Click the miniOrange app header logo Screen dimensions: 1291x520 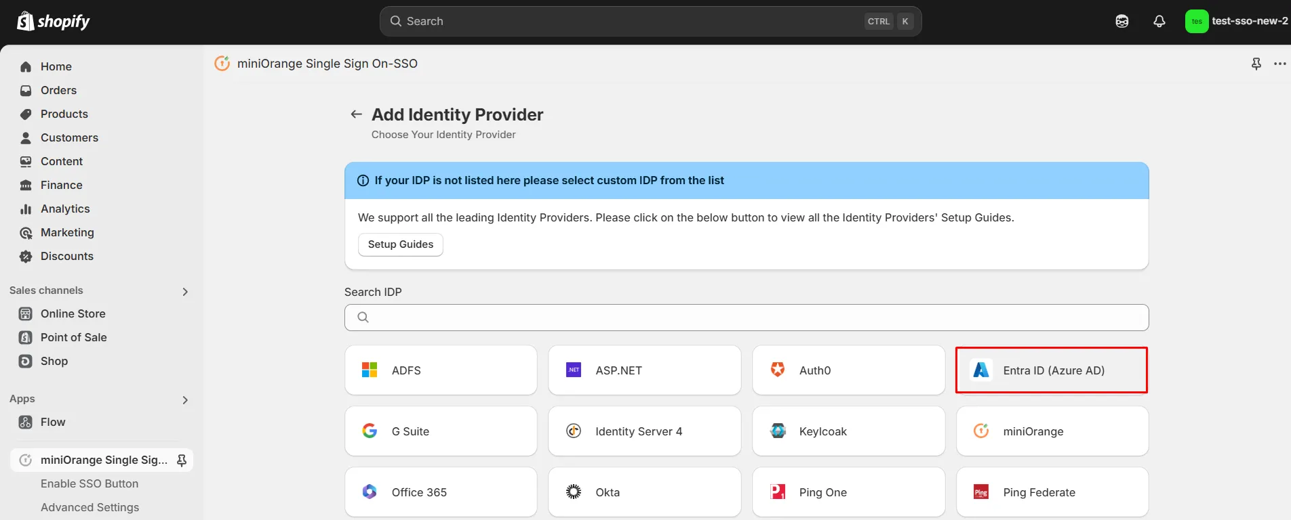pyautogui.click(x=222, y=63)
